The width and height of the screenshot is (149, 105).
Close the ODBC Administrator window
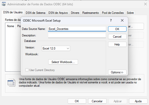pyautogui.click(x=145, y=4)
